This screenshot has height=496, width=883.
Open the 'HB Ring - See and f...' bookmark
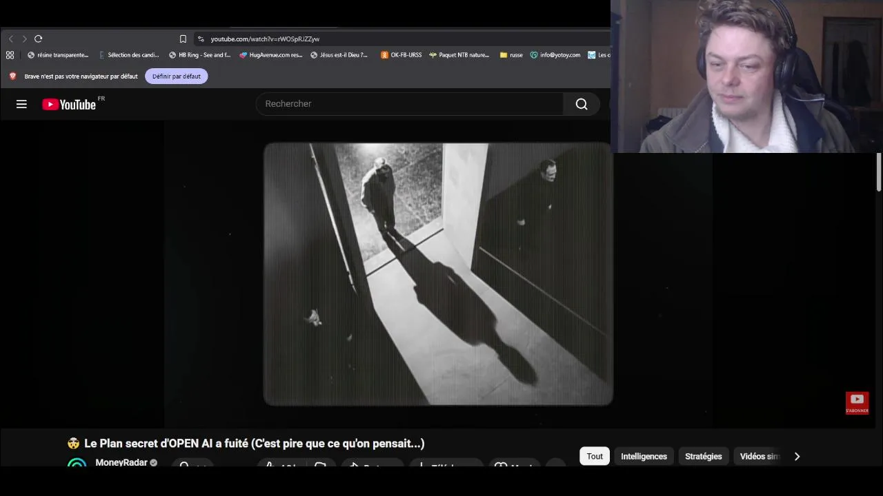click(199, 55)
